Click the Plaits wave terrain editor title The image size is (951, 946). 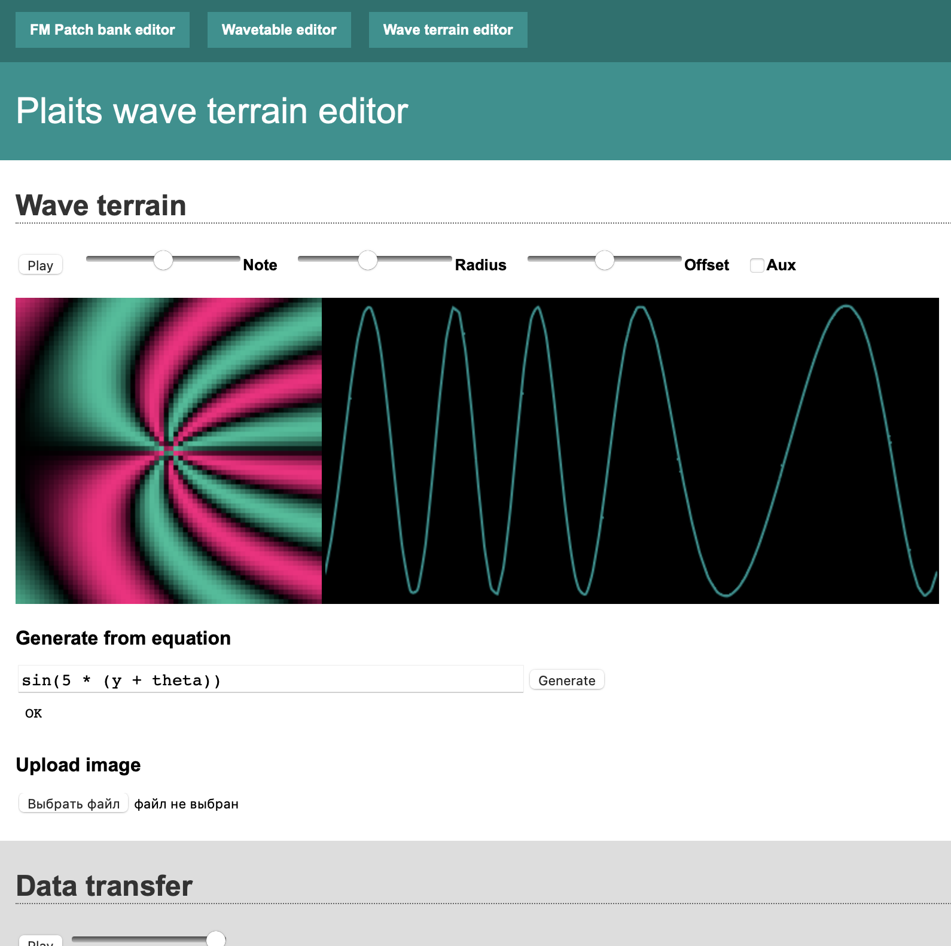(212, 111)
